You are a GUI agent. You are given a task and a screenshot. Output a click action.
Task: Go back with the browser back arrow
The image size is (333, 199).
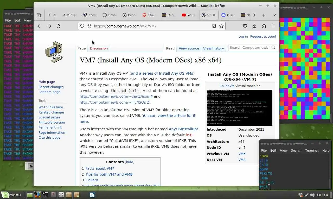pyautogui.click(x=40, y=26)
